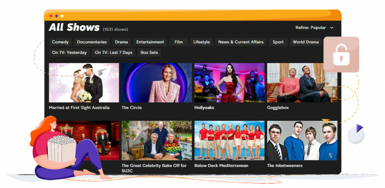The width and height of the screenshot is (385, 188).
Task: Click the purple window dot
Action: [x=56, y=16]
